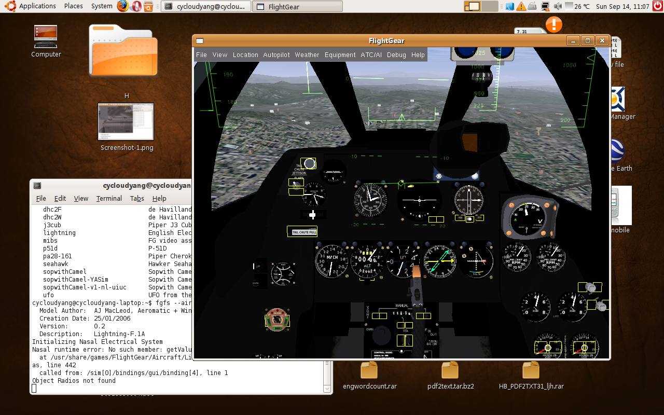Screen dimensions: 664x415
Task: Click the clock showing Sun Sep 14, 11:07
Action: [622, 6]
